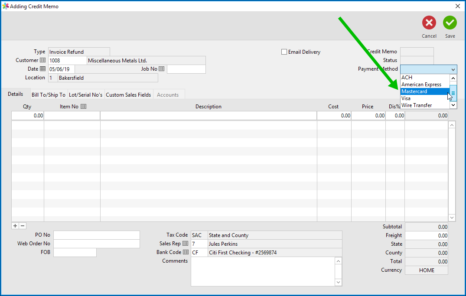Add a line with the plus button
The image size is (466, 296).
tap(15, 226)
